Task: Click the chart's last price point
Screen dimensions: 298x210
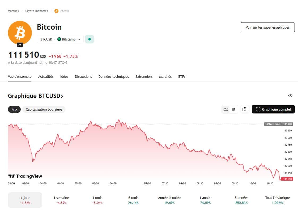Action: (x=280, y=180)
